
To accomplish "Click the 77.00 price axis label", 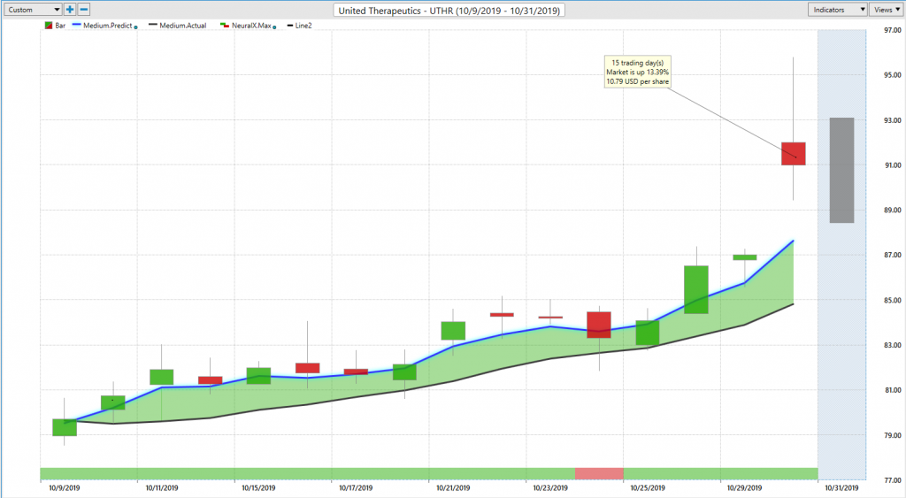I will tap(893, 480).
